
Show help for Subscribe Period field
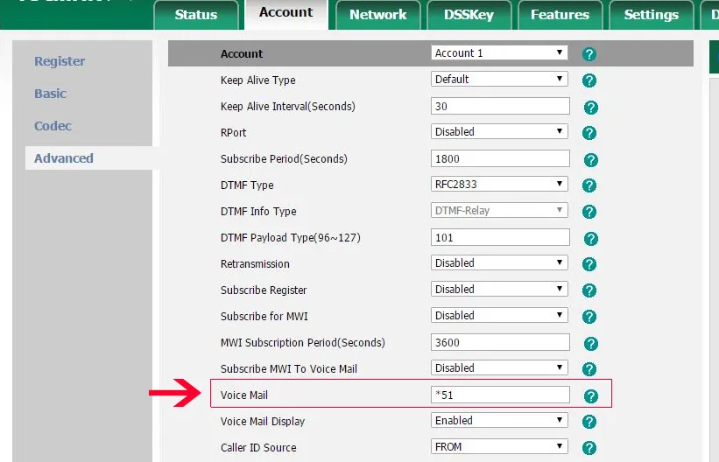590,160
